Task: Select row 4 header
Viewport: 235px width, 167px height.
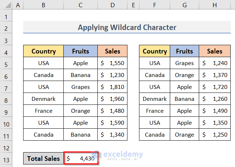Action: tap(7, 51)
